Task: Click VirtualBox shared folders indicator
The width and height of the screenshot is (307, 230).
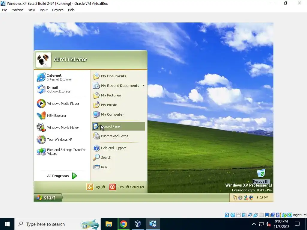Action: click(261, 215)
